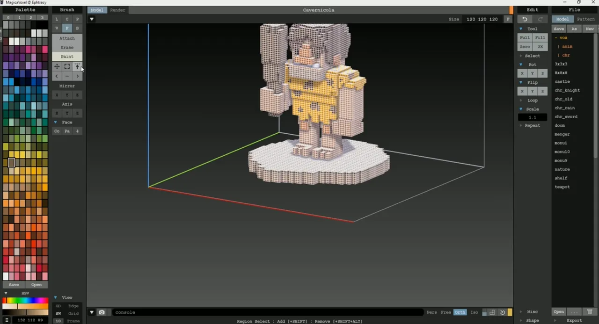Viewport: 599px width, 324px height.
Task: Toggle Mirror Z
Action: pos(77,95)
